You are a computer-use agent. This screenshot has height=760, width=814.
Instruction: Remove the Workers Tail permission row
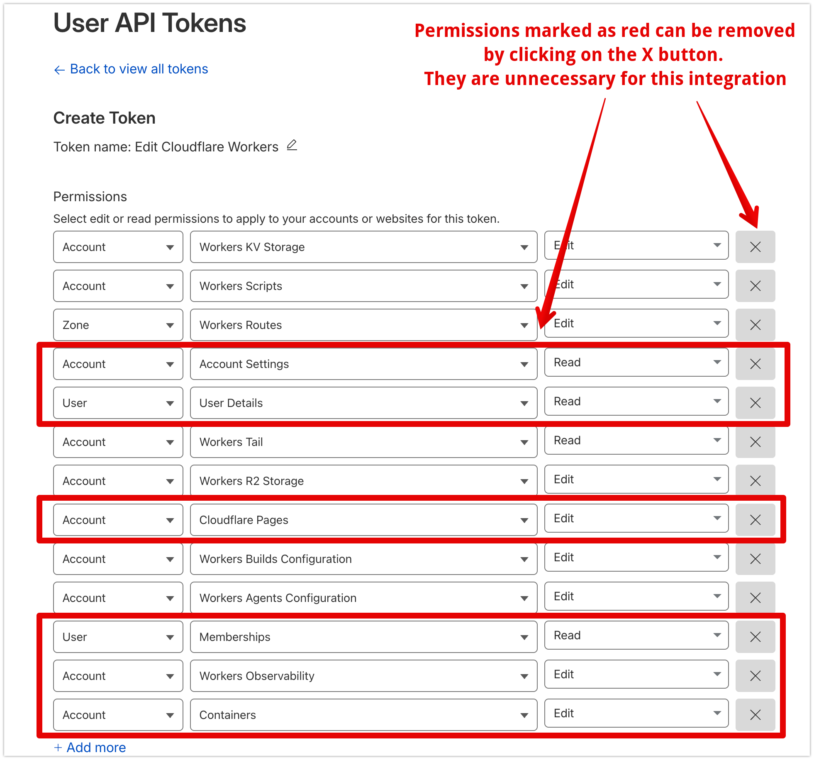click(755, 442)
